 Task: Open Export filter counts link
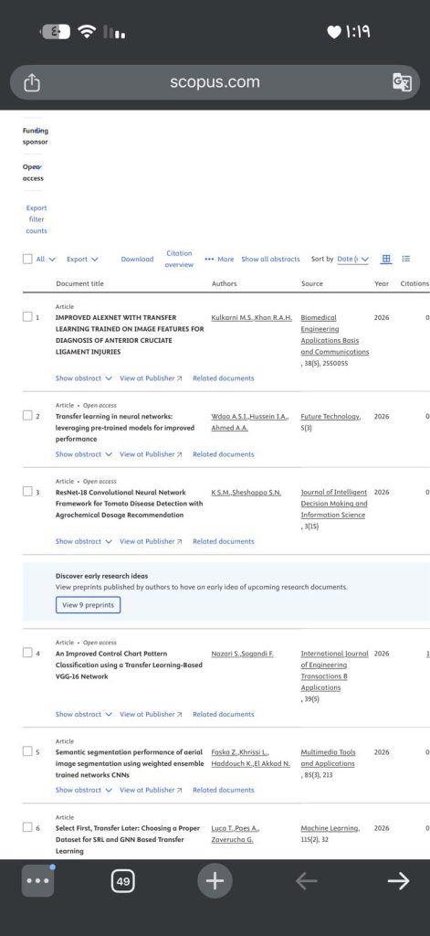pos(37,219)
